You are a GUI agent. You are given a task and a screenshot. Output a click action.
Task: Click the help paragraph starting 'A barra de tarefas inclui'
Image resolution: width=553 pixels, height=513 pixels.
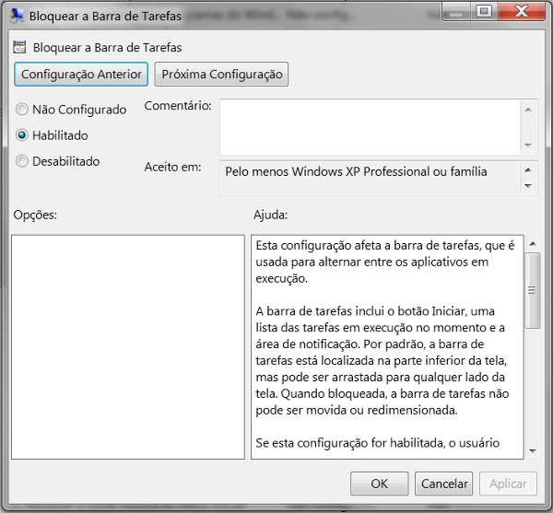[x=382, y=361]
